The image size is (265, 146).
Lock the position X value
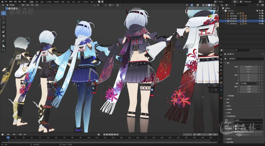click(x=259, y=67)
